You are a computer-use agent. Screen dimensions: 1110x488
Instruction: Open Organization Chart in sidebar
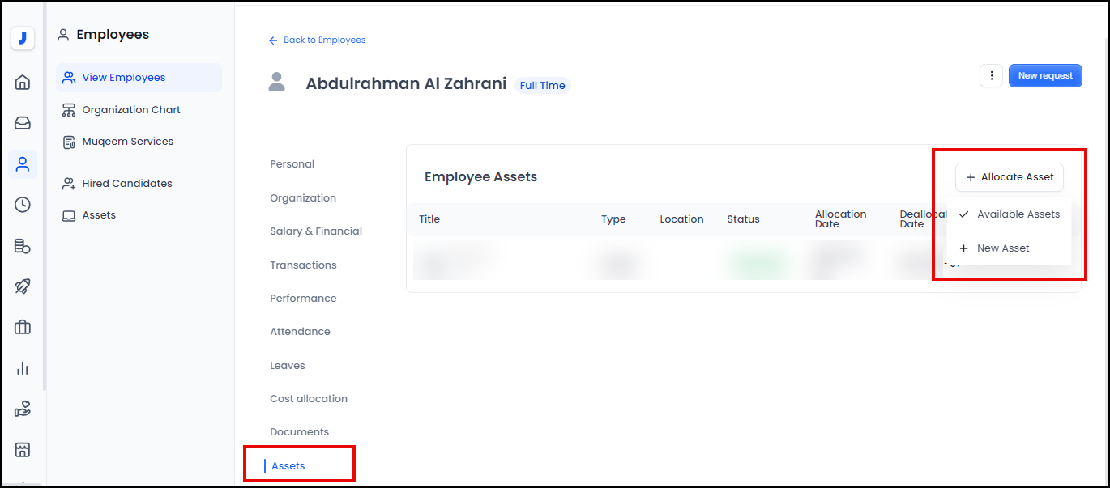coord(130,110)
